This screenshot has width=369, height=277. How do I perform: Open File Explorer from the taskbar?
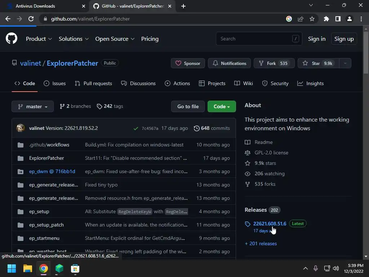point(27,268)
